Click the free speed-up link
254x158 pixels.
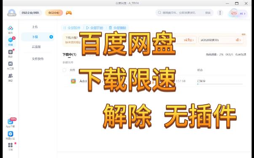coord(241,54)
